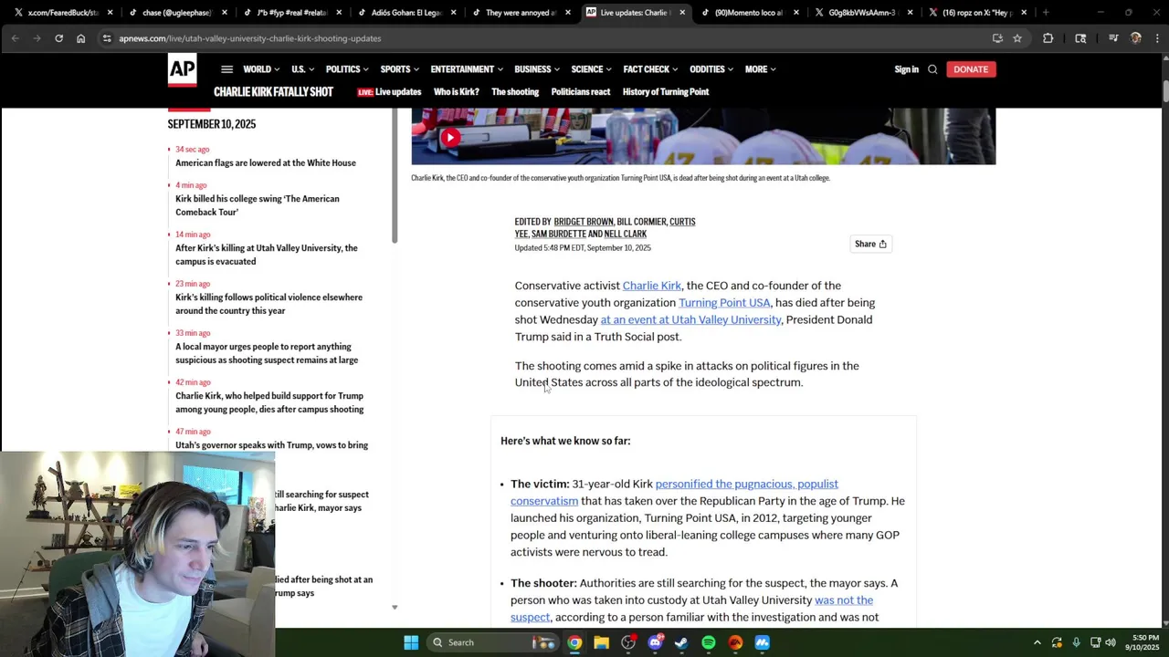Reload the page with the browser refresh icon

point(58,38)
